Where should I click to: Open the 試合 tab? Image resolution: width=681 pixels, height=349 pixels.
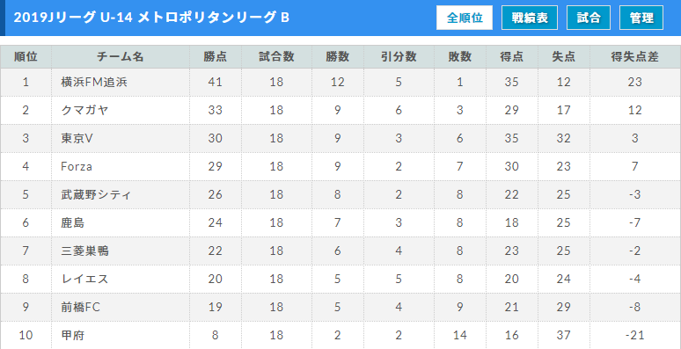pos(589,18)
